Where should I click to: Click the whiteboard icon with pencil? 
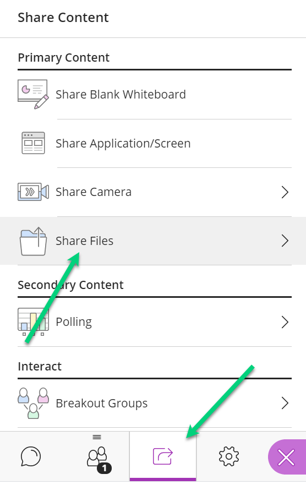(x=33, y=94)
